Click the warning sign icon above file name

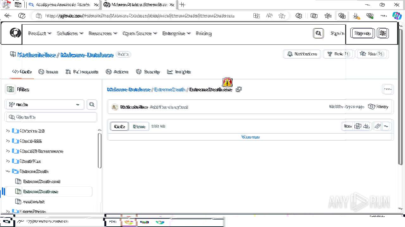[227, 82]
